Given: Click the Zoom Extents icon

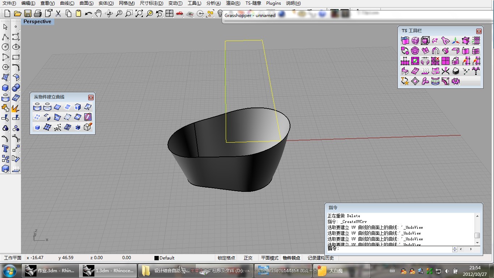Looking at the screenshot, I should tap(139, 14).
